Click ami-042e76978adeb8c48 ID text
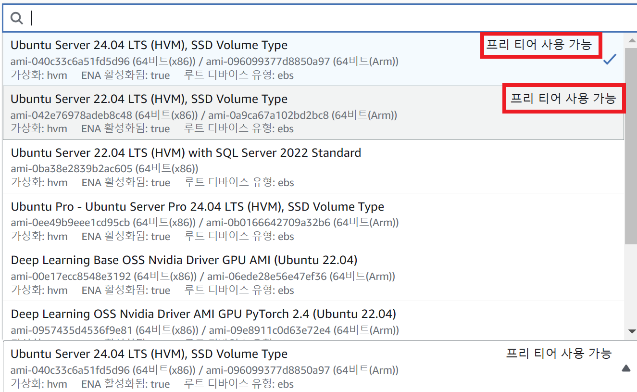This screenshot has height=392, width=637. coord(71,115)
